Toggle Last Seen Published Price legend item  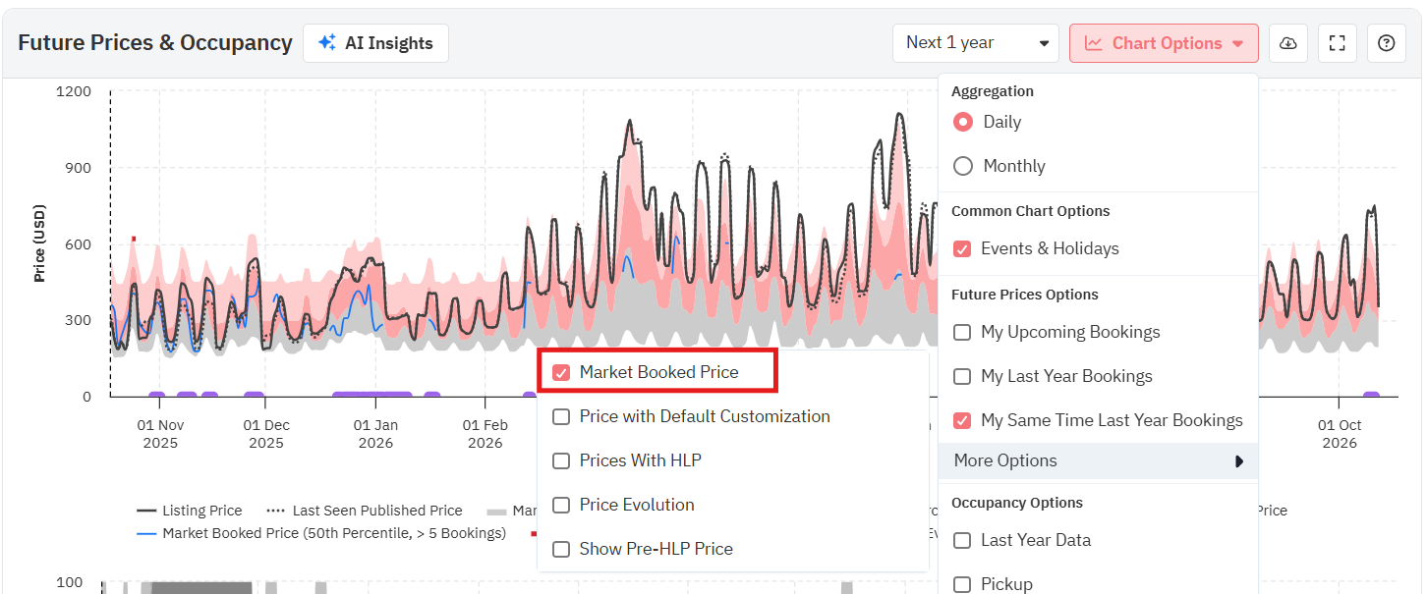pos(365,511)
